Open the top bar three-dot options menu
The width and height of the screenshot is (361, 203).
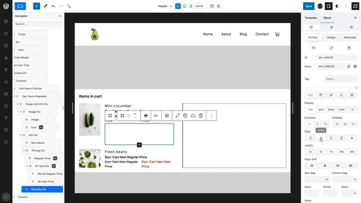[x=346, y=6]
